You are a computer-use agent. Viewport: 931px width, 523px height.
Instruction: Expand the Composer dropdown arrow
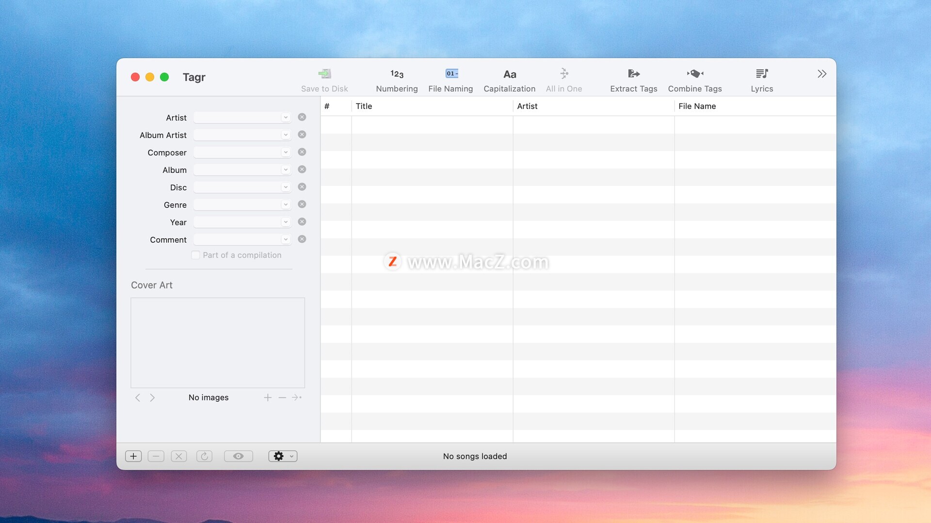pos(286,152)
